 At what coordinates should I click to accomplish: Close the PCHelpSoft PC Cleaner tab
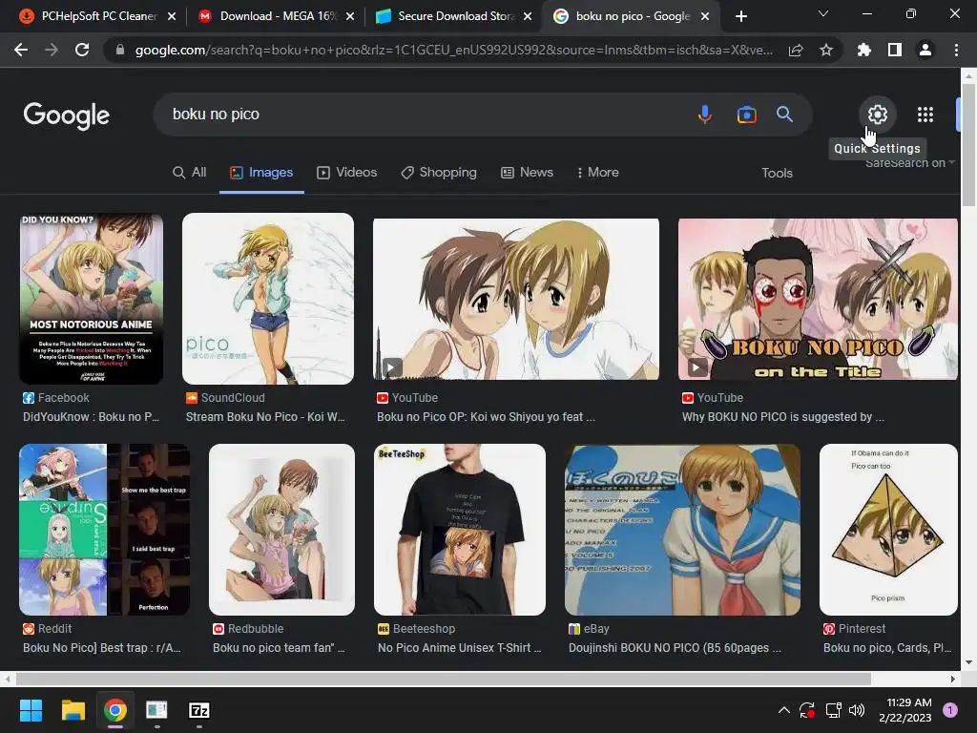172,16
